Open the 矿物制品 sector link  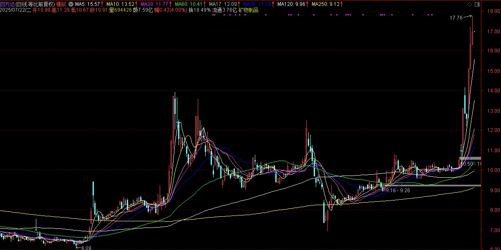click(248, 10)
